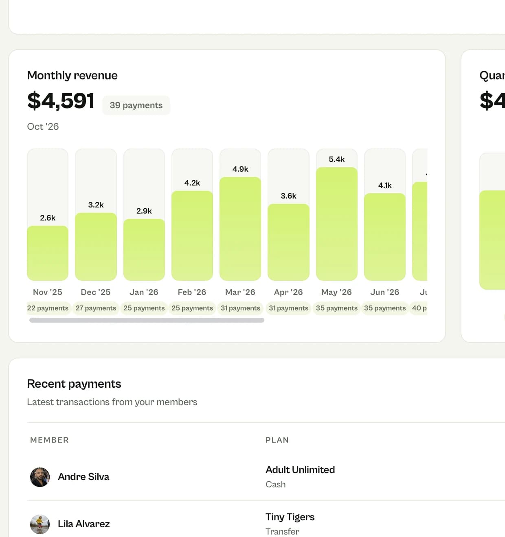The image size is (505, 537).
Task: Click the 31 payments pill under Mar '26
Action: pos(240,308)
